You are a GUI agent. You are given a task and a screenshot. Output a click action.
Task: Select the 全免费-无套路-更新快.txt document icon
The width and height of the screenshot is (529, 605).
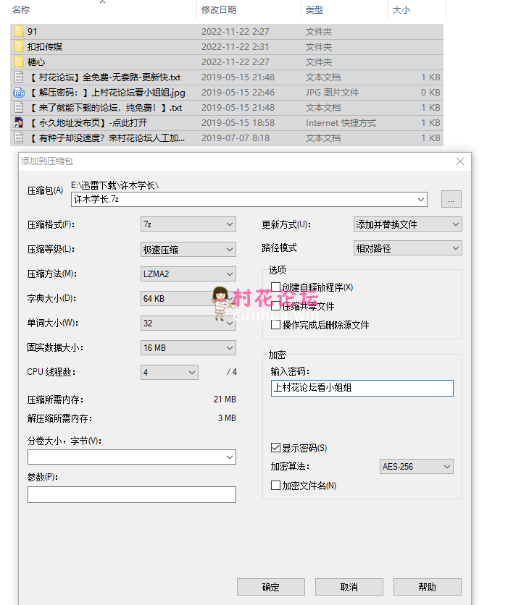(x=19, y=77)
